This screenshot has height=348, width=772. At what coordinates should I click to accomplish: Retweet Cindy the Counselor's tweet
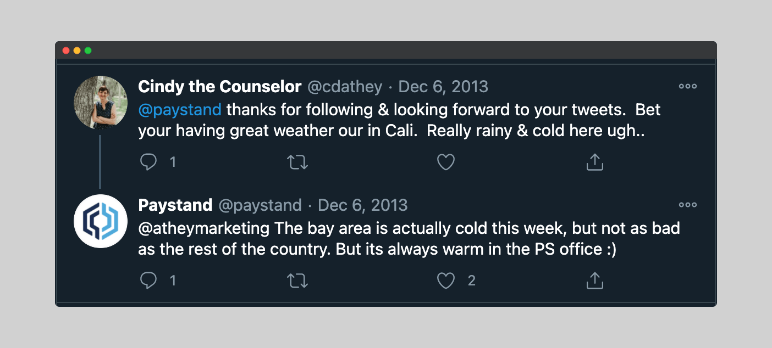point(297,162)
